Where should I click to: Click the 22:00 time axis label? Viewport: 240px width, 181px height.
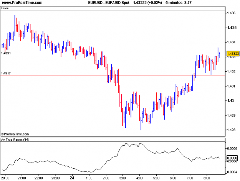[38, 178]
